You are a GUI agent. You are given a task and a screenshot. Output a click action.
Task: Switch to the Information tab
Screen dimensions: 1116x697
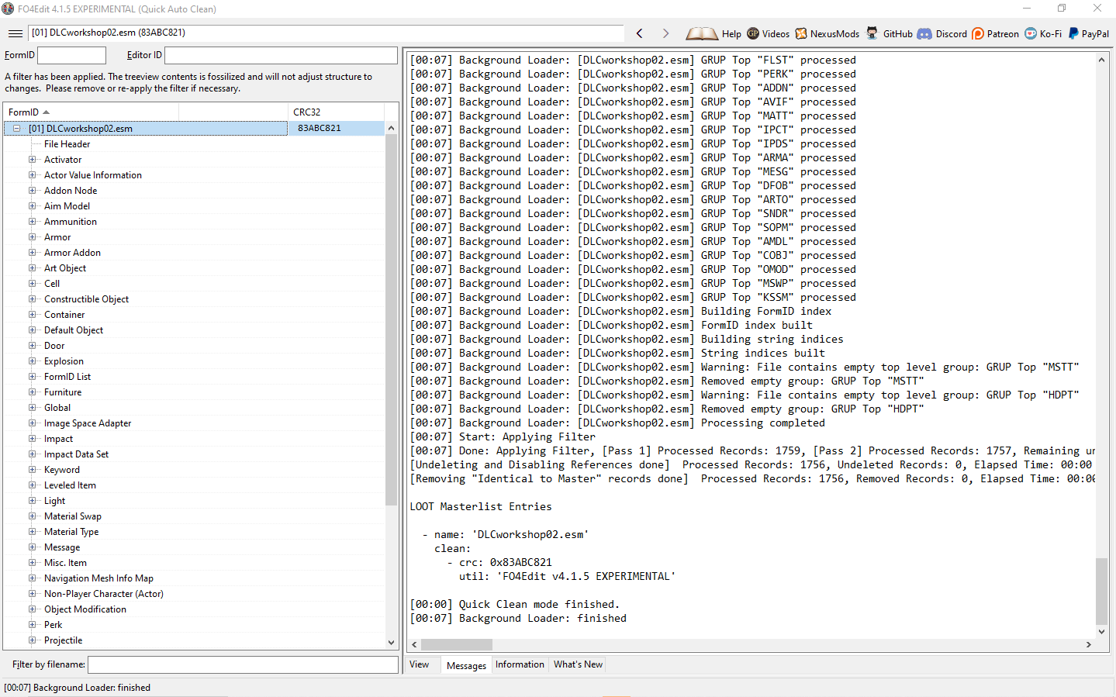pos(520,664)
